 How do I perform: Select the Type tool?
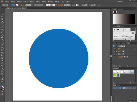pos(2,24)
